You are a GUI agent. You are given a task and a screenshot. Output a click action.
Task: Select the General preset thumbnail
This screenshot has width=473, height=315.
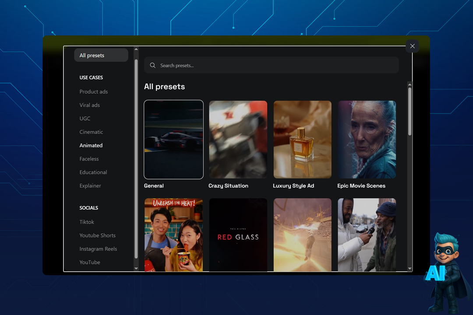pyautogui.click(x=173, y=139)
